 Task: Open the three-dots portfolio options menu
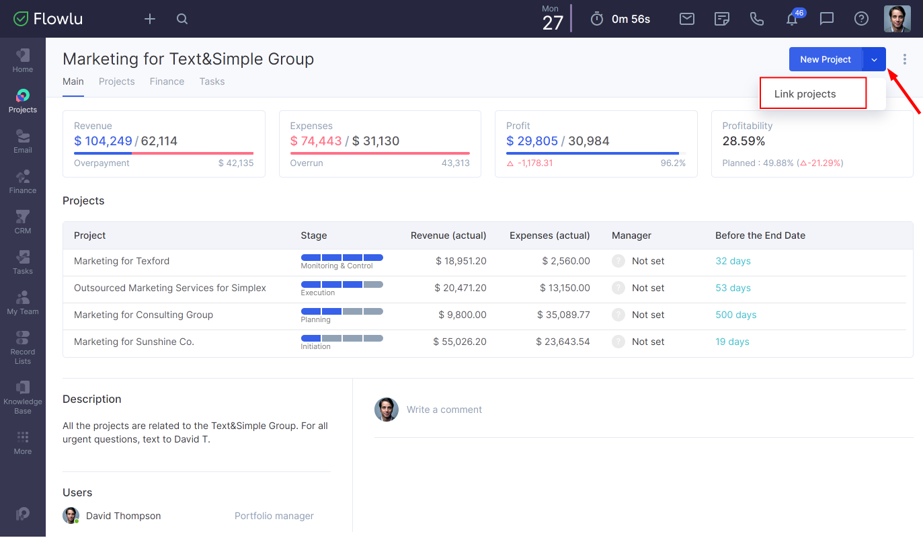click(905, 59)
